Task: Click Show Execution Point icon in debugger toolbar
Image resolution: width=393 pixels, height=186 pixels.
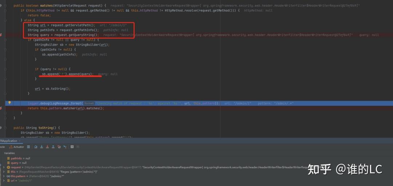Action: [x=28, y=147]
